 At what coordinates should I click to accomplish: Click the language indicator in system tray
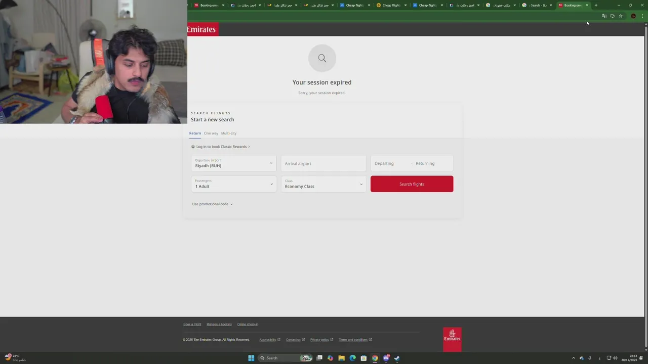(599, 358)
